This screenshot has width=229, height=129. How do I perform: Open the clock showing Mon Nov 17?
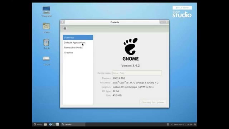click(x=183, y=124)
